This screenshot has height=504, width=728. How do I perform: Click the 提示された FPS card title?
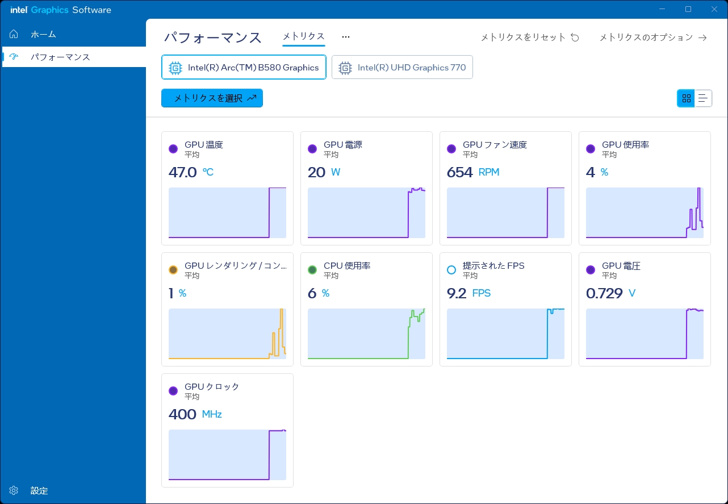tap(493, 266)
